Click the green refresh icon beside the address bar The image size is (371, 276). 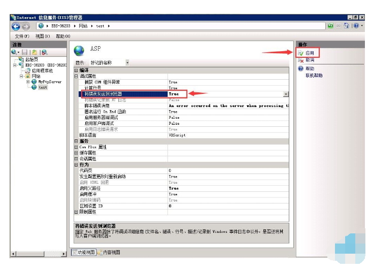click(330, 26)
